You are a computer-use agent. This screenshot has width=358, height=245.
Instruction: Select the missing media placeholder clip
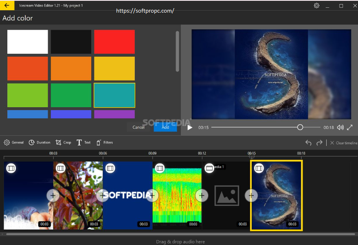pos(226,195)
